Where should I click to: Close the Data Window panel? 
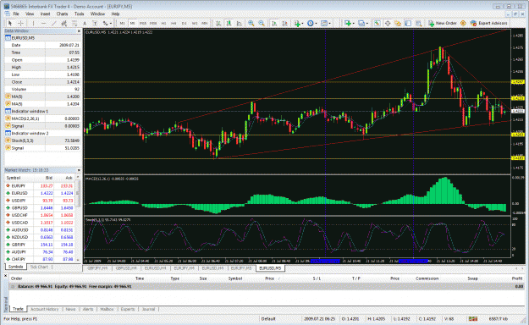(x=79, y=31)
